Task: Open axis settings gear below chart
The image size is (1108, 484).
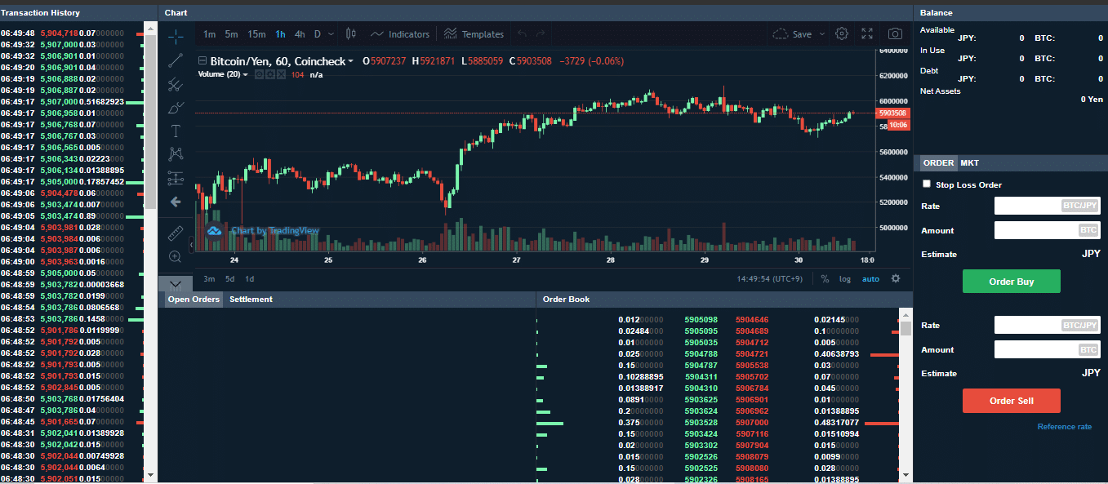Action: (896, 278)
